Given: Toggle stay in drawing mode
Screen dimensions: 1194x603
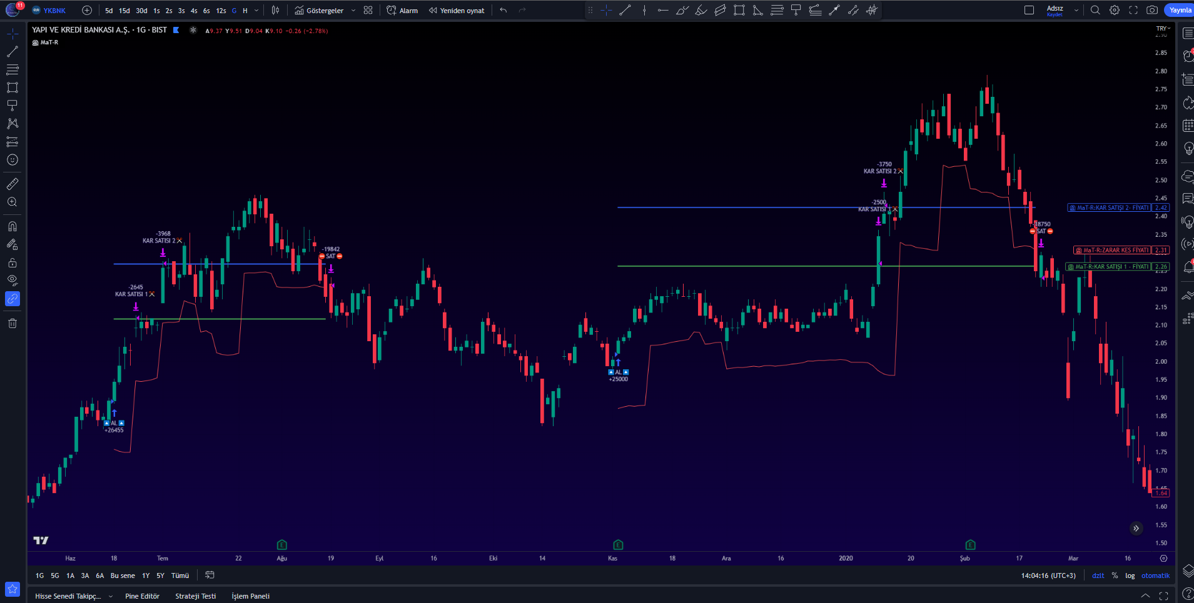Looking at the screenshot, I should [13, 244].
